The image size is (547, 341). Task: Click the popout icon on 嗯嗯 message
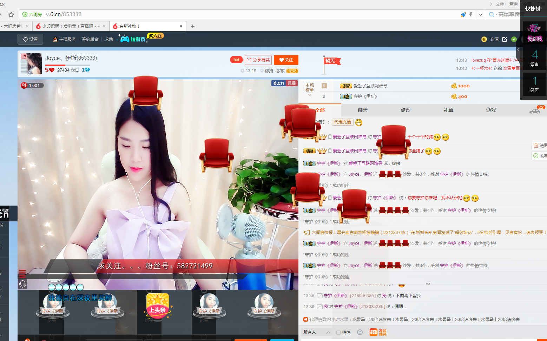pos(319,307)
